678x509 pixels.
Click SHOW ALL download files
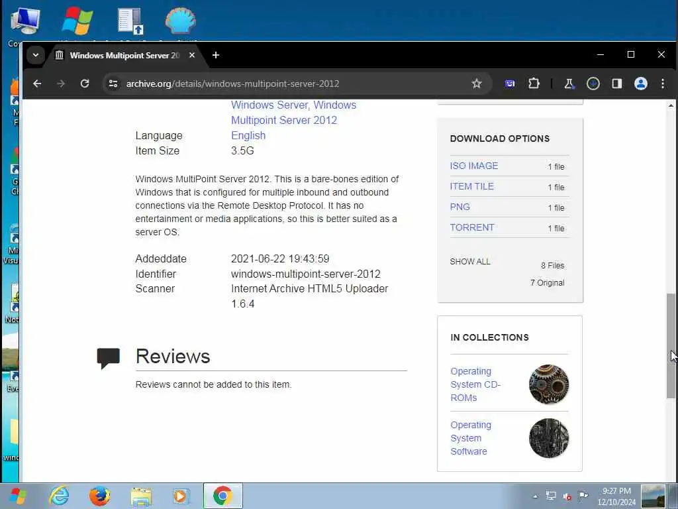pos(470,261)
